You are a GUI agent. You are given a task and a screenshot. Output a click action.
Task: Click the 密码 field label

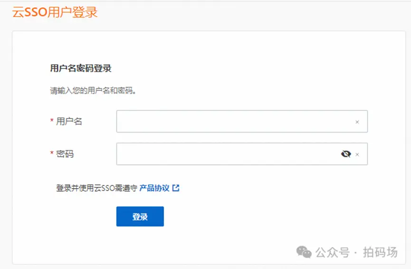[x=65, y=154]
